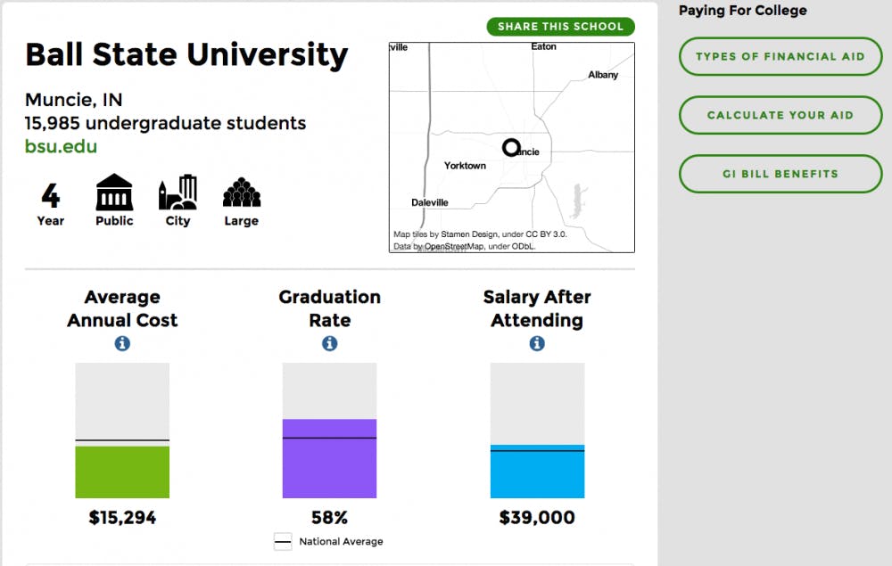892x566 pixels.
Task: Open the Graduation Rate info tooltip
Action: pyautogui.click(x=330, y=342)
